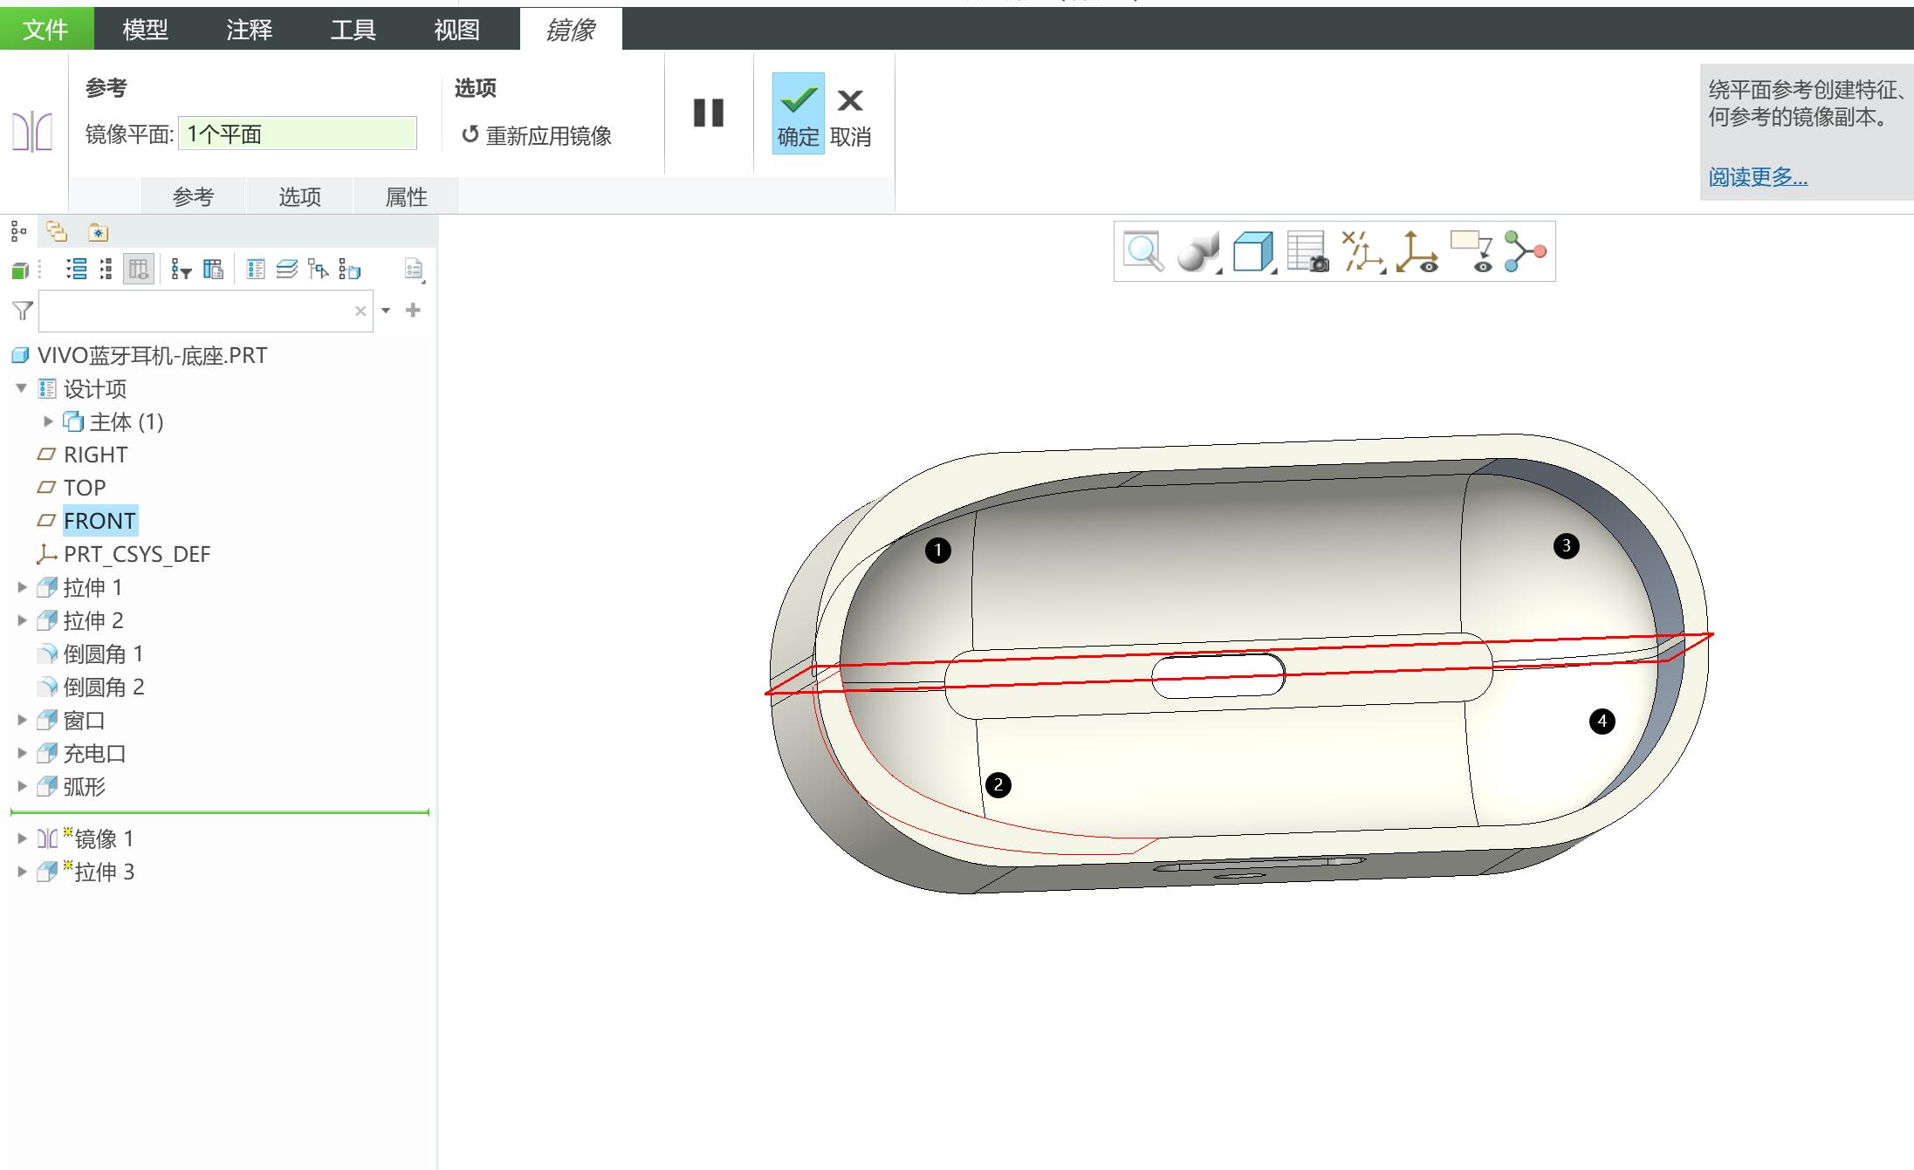Open the shaded display style icon
This screenshot has height=1170, width=1914.
point(1197,252)
